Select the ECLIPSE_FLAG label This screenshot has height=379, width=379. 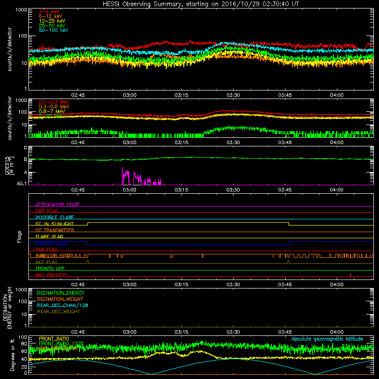52,243
